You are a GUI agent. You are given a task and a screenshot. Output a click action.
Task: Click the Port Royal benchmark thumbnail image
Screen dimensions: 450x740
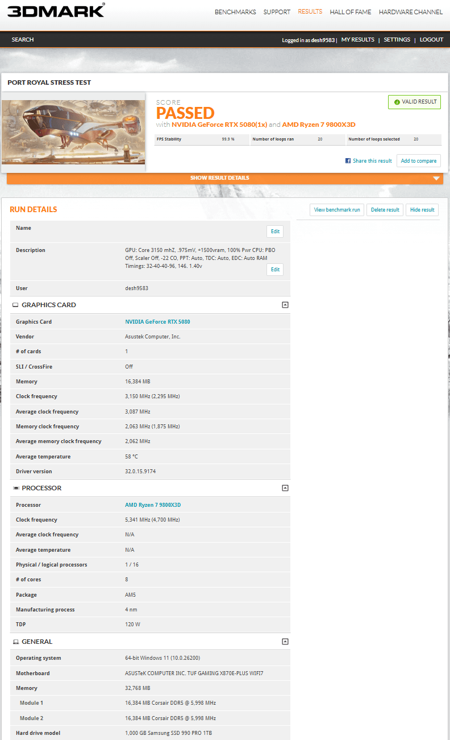pos(73,132)
